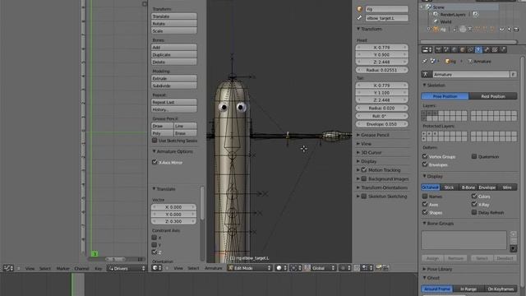
Task: Open the Armature data properties tab icon
Action: pyautogui.click(x=478, y=50)
